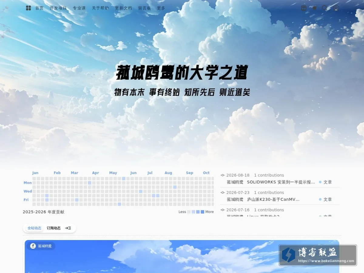
Task: Open the four-square grid menu icon
Action: pyautogui.click(x=29, y=8)
